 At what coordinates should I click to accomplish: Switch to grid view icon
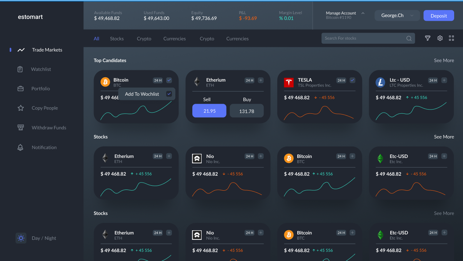[451, 38]
